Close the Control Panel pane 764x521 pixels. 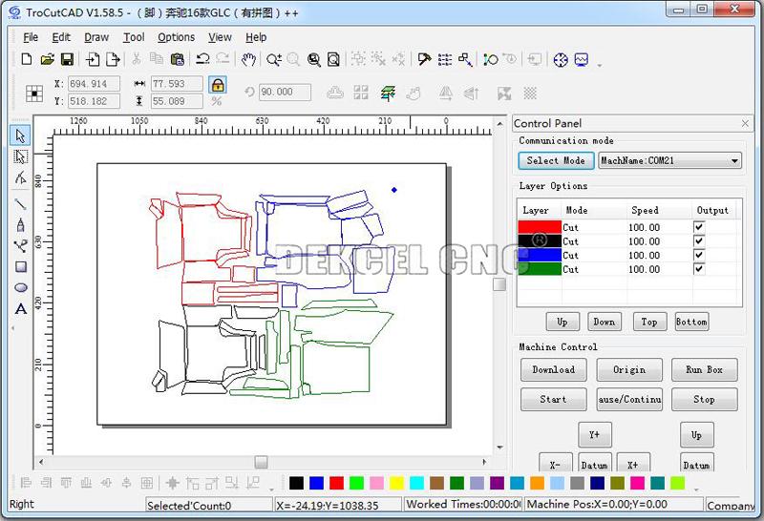click(x=745, y=124)
